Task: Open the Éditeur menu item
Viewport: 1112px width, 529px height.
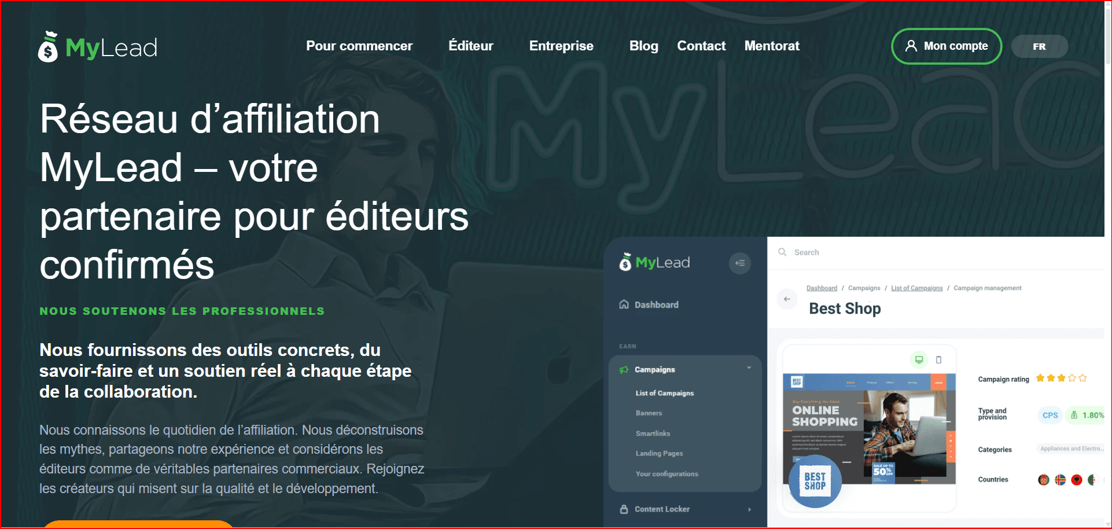Action: (x=470, y=46)
